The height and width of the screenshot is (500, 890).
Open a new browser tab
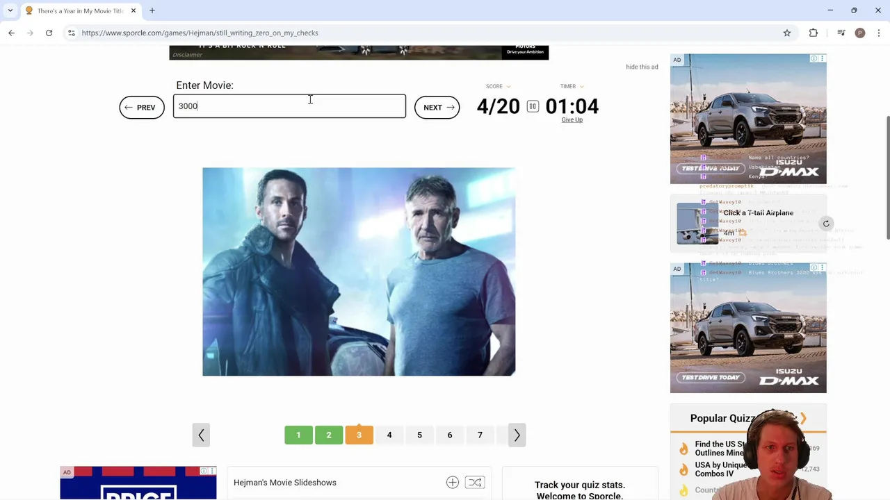pos(152,10)
